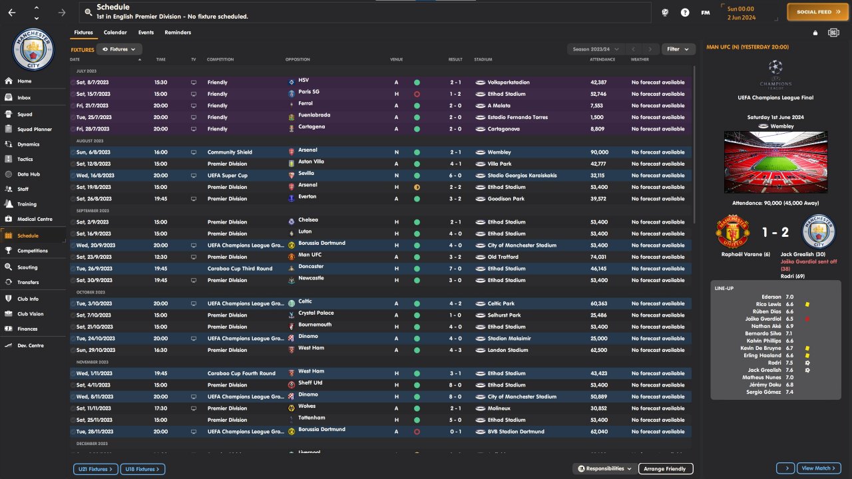Click the padlock icon above match panel
Viewport: 852px width, 479px height.
point(815,33)
